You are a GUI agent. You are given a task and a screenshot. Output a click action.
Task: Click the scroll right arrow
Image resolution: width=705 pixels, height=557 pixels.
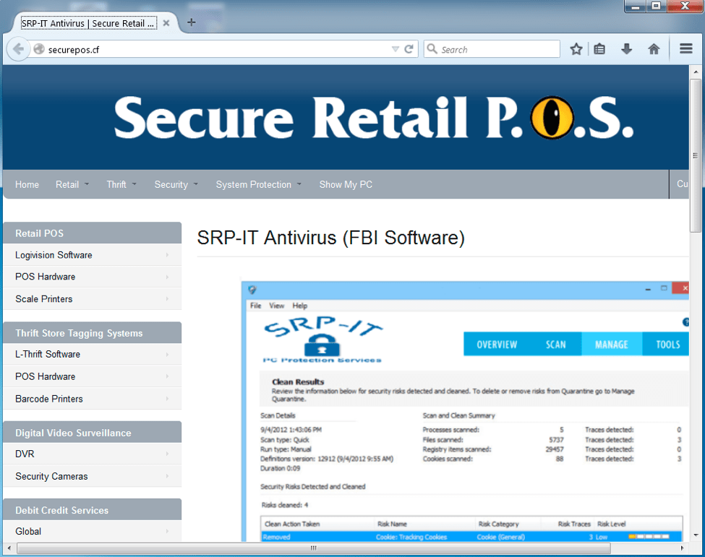click(x=682, y=548)
